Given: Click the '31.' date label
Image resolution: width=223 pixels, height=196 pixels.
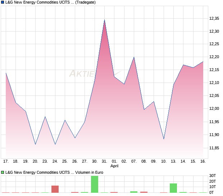Looking at the screenshot, I should [104, 161].
